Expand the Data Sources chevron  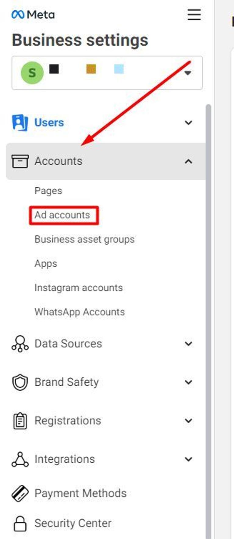[x=189, y=344]
